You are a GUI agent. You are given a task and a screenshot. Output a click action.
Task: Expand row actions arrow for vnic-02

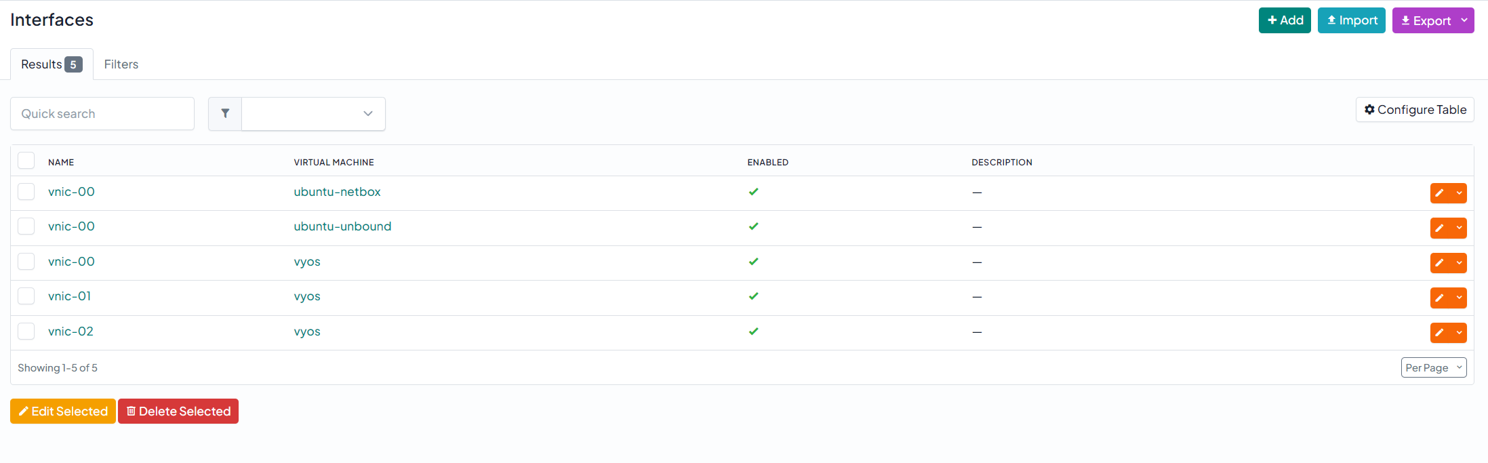[x=1460, y=333]
